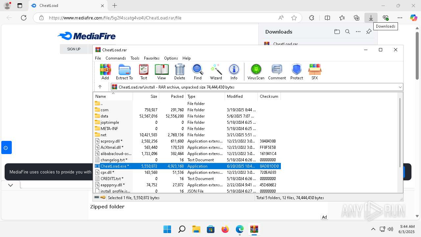
Task: Select the net folder
Action: pyautogui.click(x=187, y=135)
